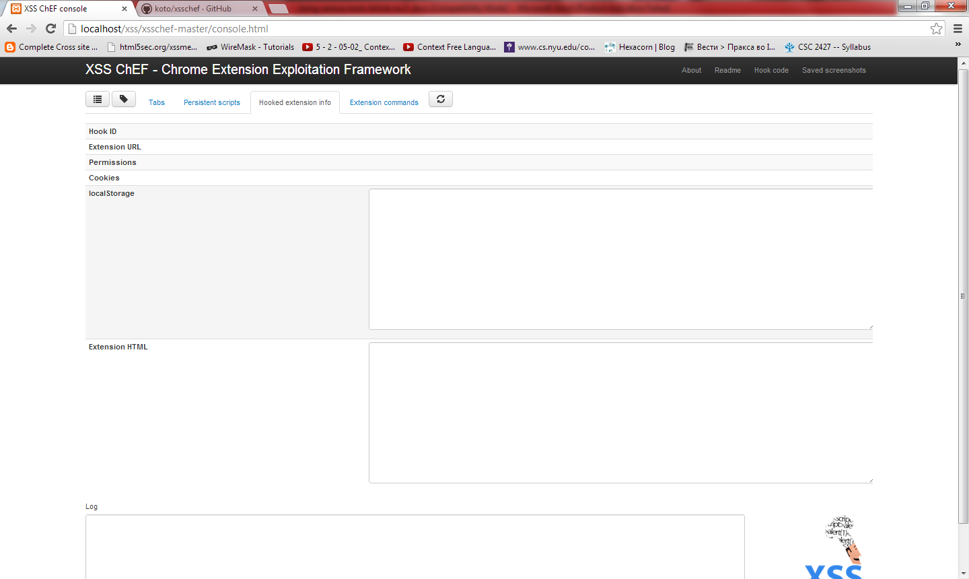The image size is (969, 579).
Task: Open the Tabs tab
Action: 157,102
